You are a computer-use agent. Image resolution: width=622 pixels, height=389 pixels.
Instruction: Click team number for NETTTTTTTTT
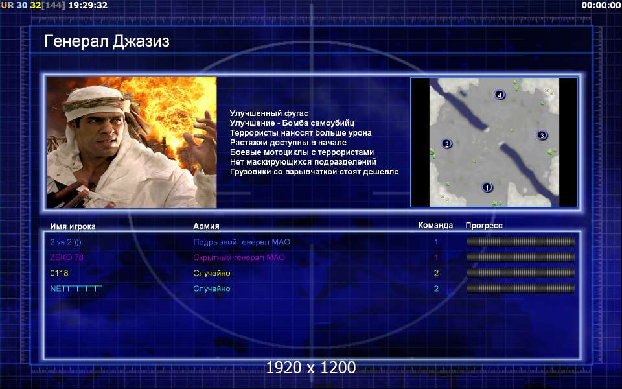click(x=436, y=289)
